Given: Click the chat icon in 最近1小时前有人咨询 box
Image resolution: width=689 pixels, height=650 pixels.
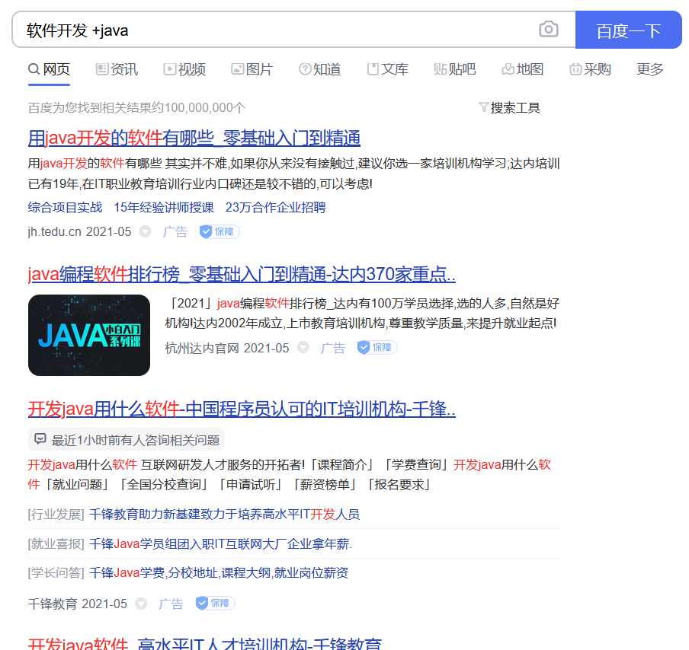Looking at the screenshot, I should (40, 439).
